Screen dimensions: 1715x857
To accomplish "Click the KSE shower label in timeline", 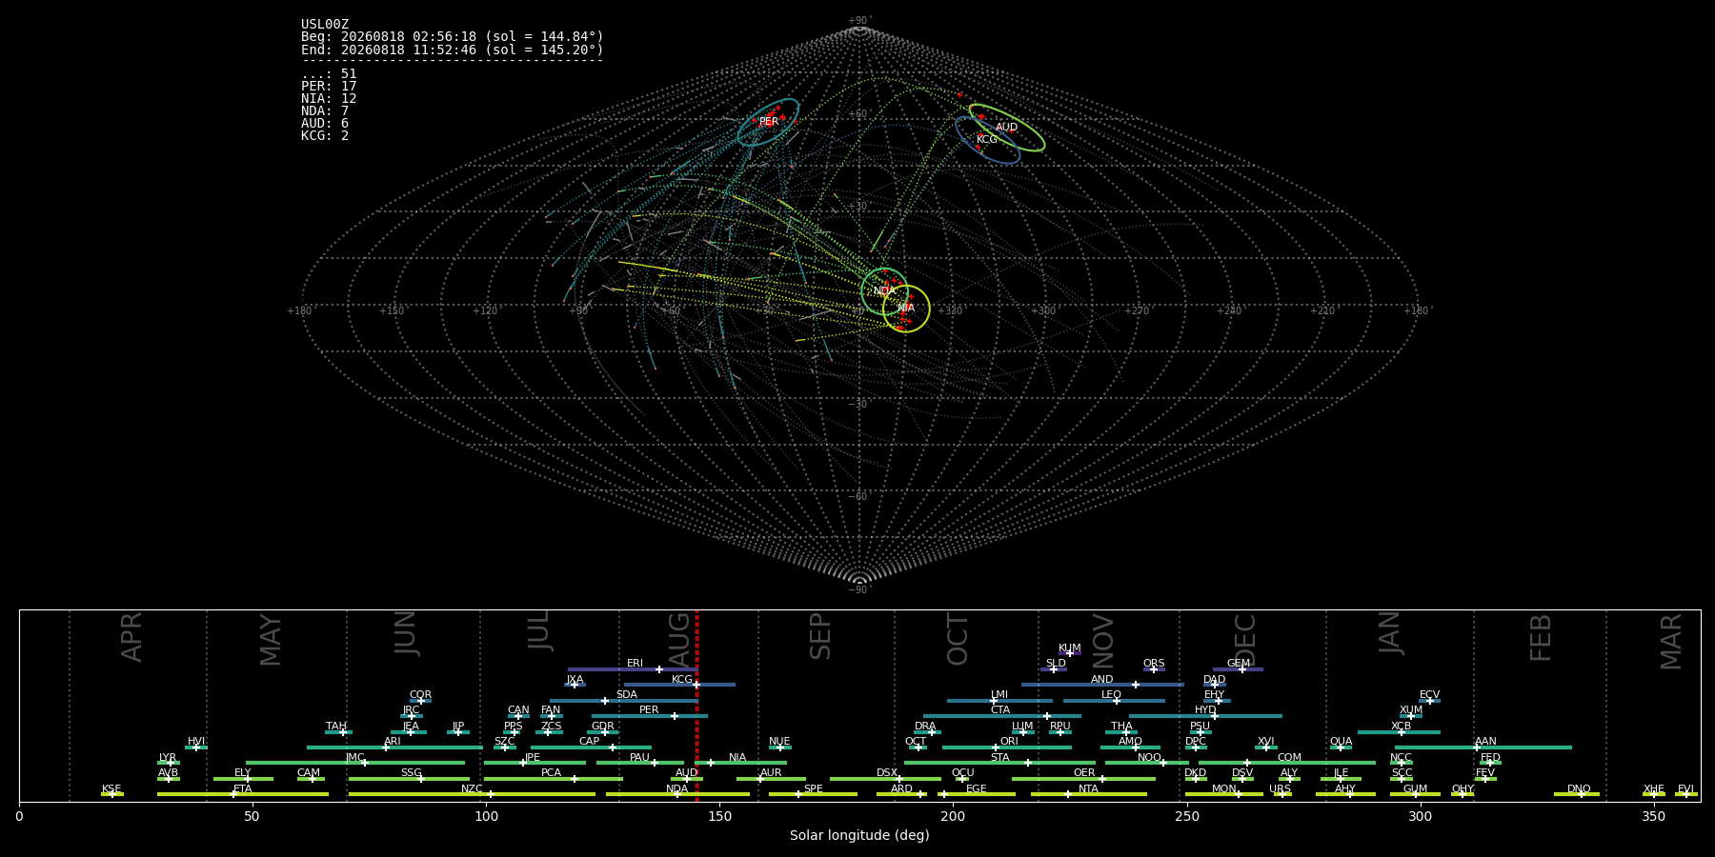I will (111, 789).
